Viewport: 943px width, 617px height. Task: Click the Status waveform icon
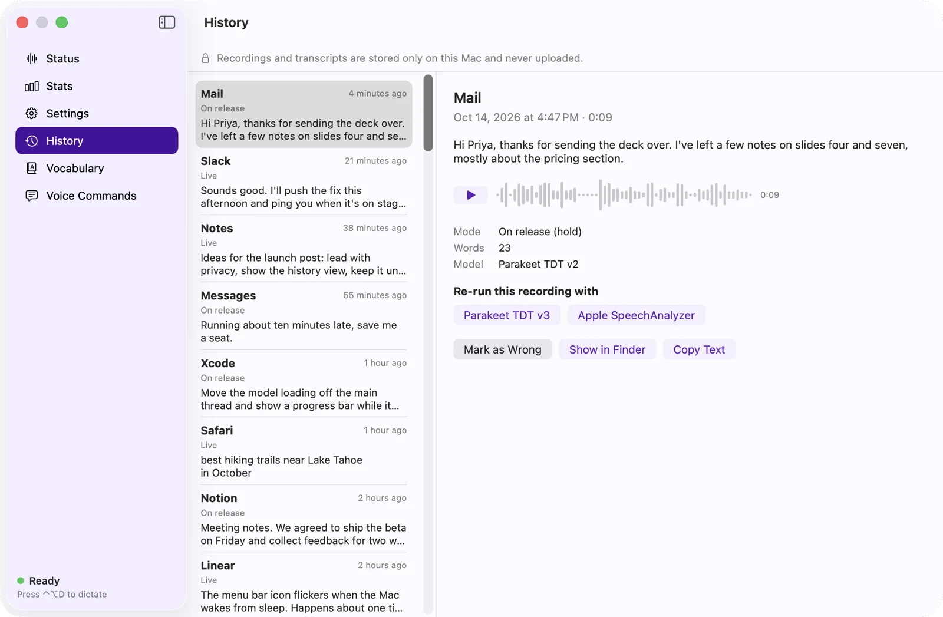pyautogui.click(x=32, y=58)
